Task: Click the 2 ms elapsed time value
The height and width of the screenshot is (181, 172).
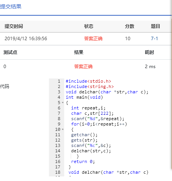Action: [x=150, y=67]
